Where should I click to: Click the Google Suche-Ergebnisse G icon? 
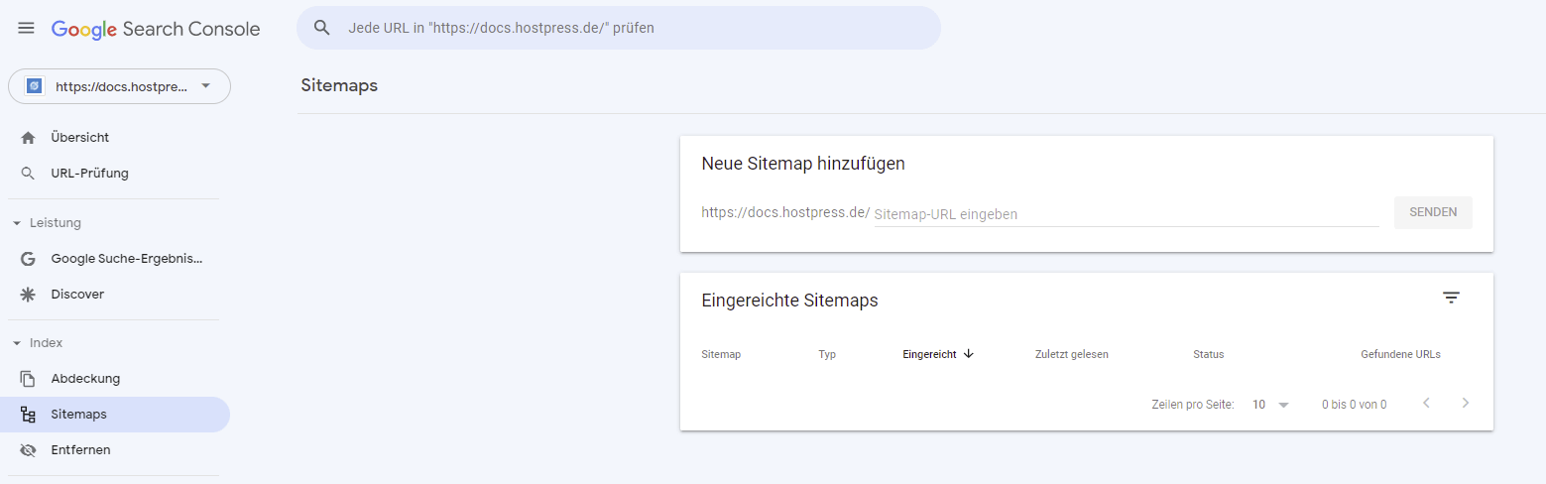point(28,259)
